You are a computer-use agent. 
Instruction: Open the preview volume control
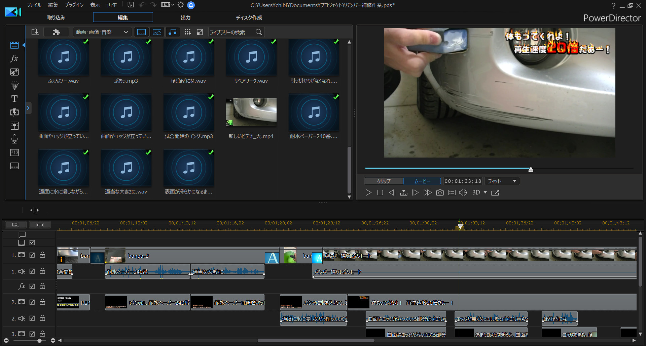tap(463, 192)
